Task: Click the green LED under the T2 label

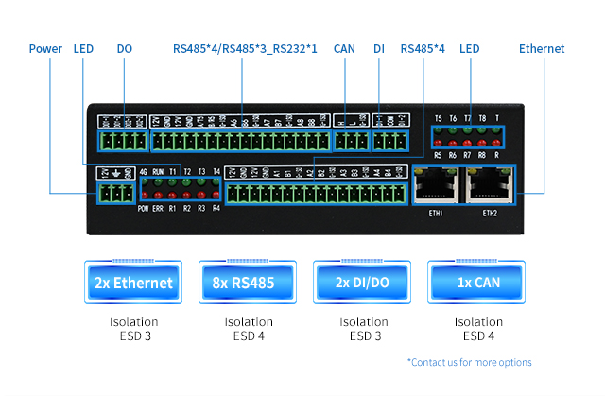Action: 187,182
